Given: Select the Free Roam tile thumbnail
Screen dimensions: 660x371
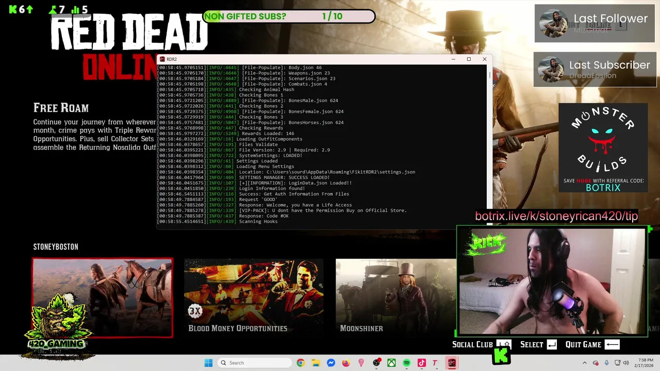Looking at the screenshot, I should tap(103, 298).
